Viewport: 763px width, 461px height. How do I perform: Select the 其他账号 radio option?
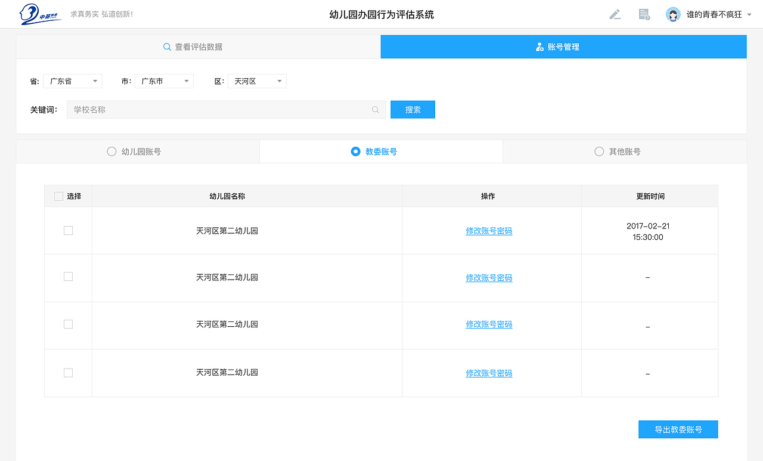pyautogui.click(x=599, y=151)
